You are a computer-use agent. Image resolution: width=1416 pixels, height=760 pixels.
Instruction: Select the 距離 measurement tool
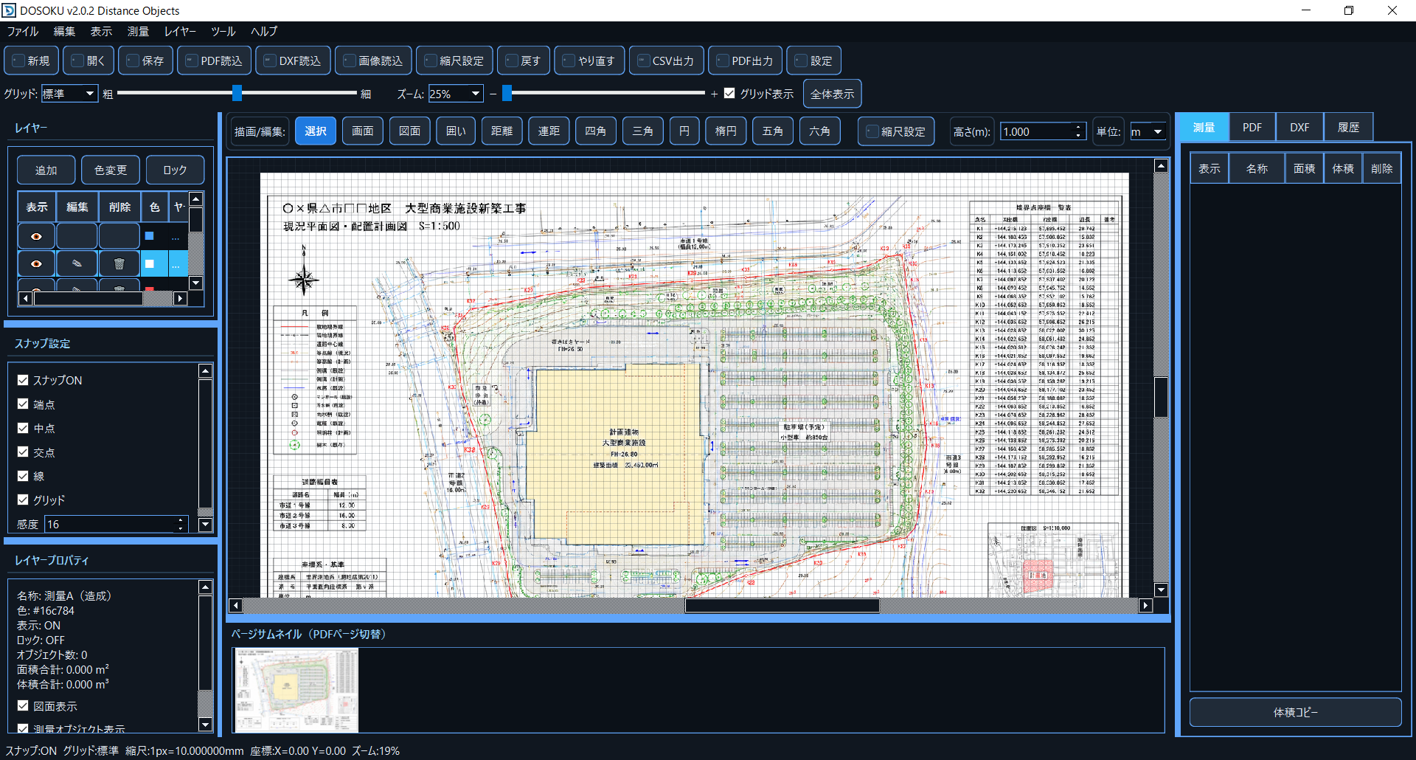pyautogui.click(x=502, y=131)
